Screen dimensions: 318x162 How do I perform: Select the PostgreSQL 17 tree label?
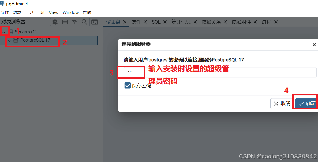tap(35, 40)
